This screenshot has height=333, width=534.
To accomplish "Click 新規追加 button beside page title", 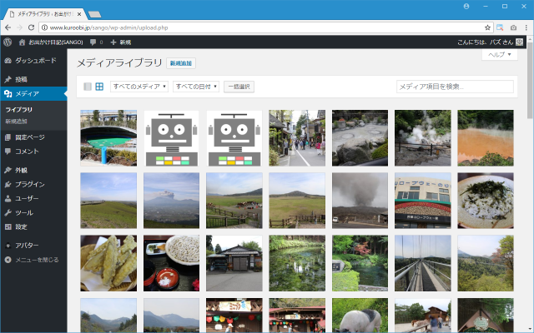I will (x=181, y=63).
